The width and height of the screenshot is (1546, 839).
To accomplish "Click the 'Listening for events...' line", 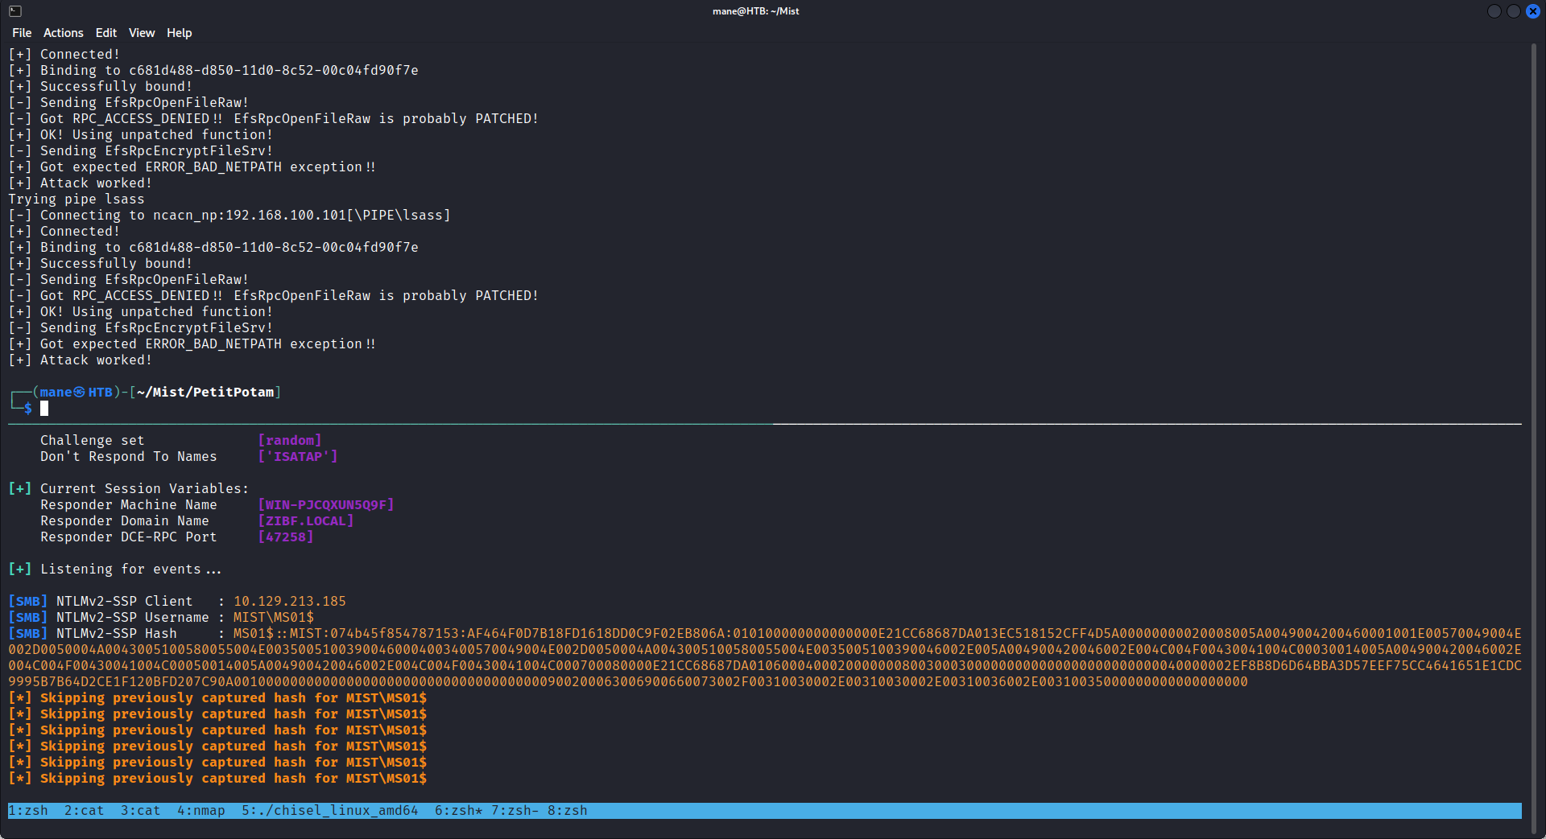I will pos(114,570).
